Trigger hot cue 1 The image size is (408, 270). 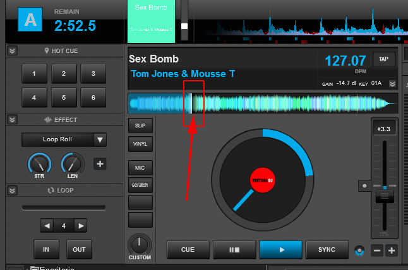pyautogui.click(x=34, y=74)
